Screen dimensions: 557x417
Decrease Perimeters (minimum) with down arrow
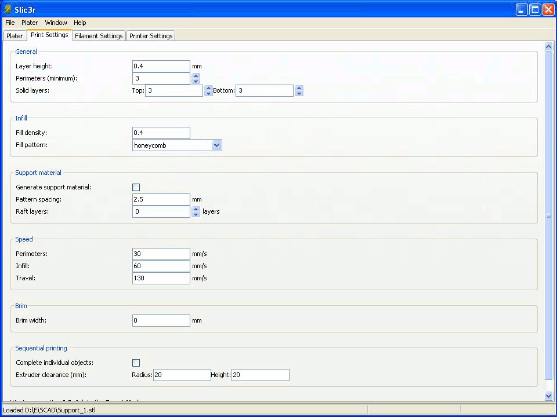click(196, 82)
